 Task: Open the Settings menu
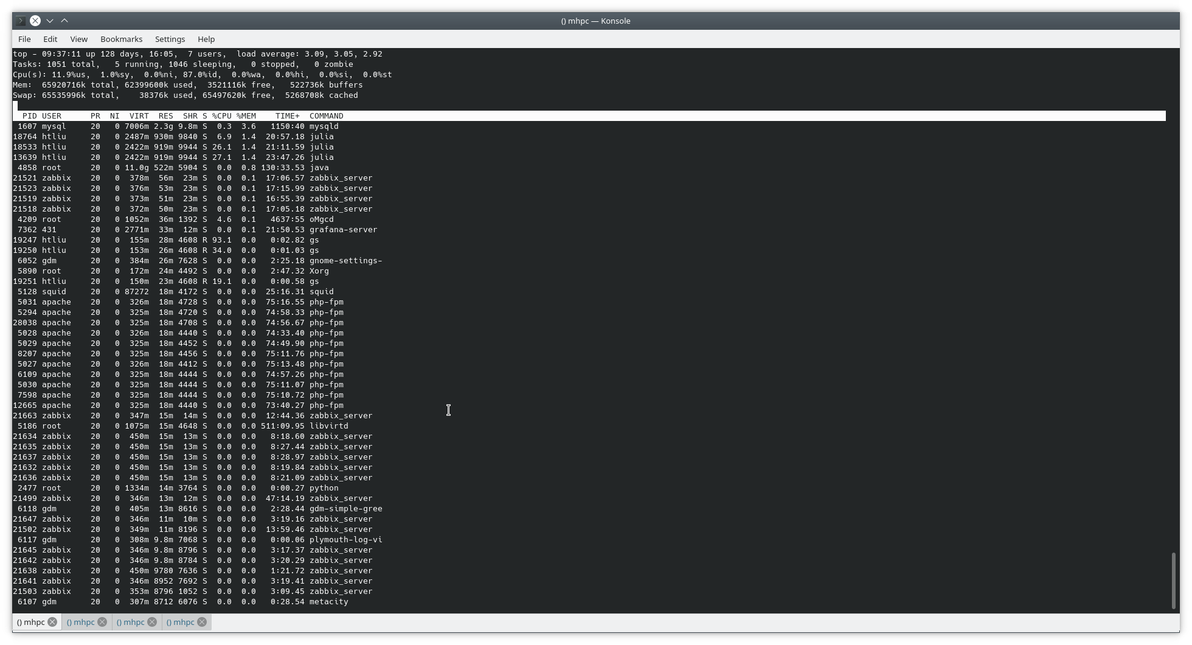tap(170, 39)
